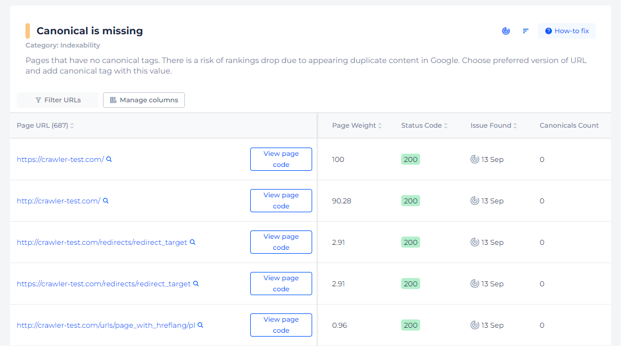The image size is (621, 346).
Task: Open http://crawler-test.com/ link
Action: point(59,201)
